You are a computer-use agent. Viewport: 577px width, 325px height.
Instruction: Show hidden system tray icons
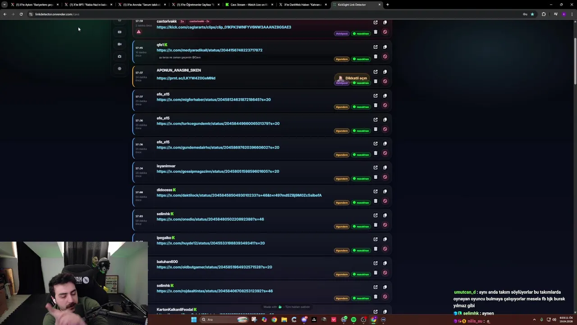coord(534,320)
